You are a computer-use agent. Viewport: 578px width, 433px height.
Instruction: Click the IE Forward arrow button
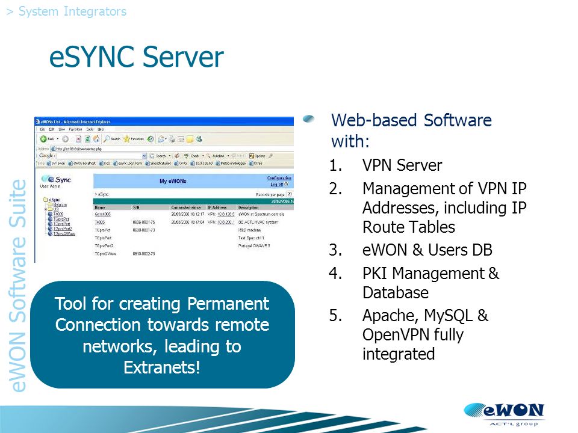[65, 139]
